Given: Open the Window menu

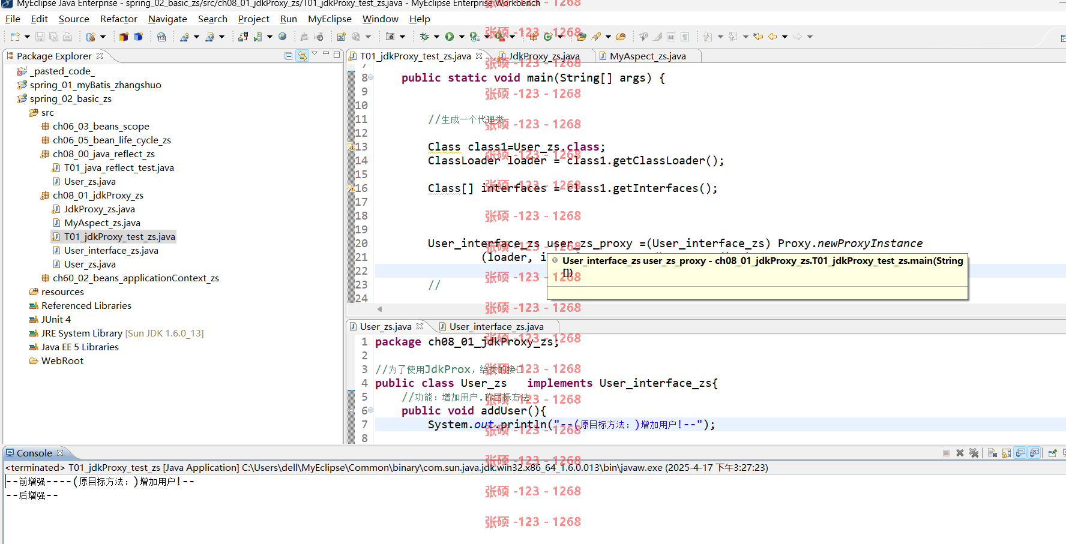Looking at the screenshot, I should [381, 19].
